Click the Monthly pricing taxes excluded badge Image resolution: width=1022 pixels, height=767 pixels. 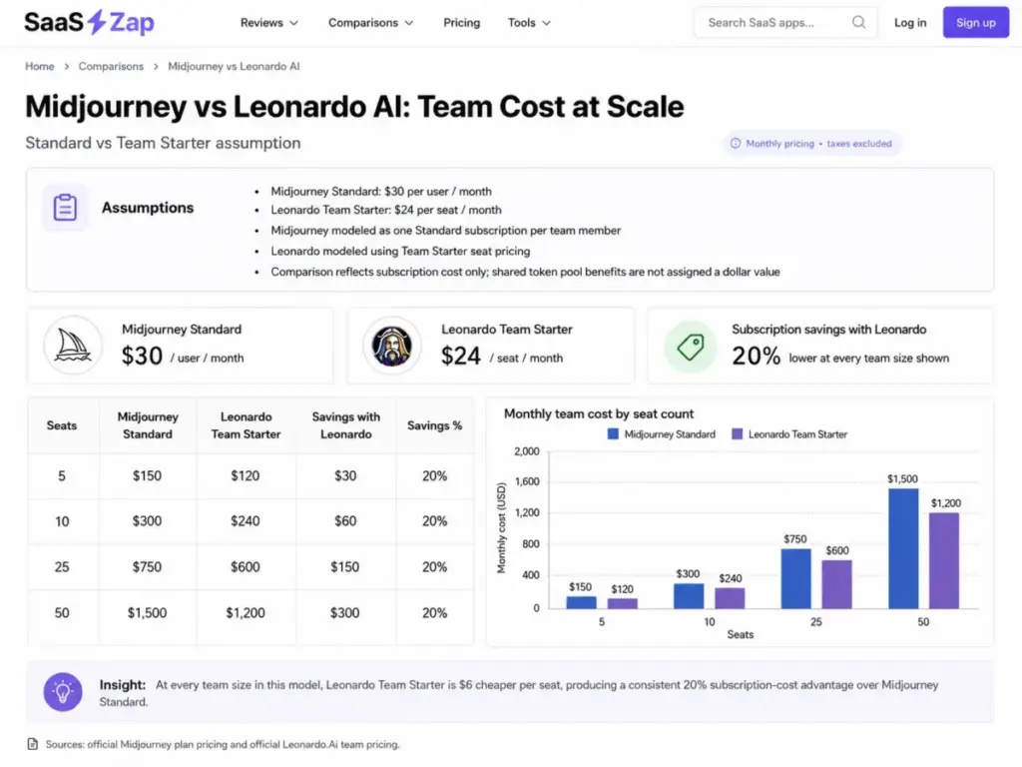[x=812, y=144]
